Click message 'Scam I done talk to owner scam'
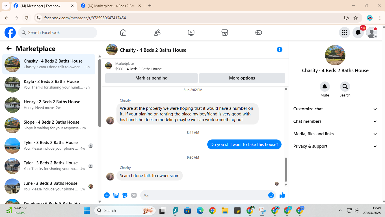 point(150,176)
